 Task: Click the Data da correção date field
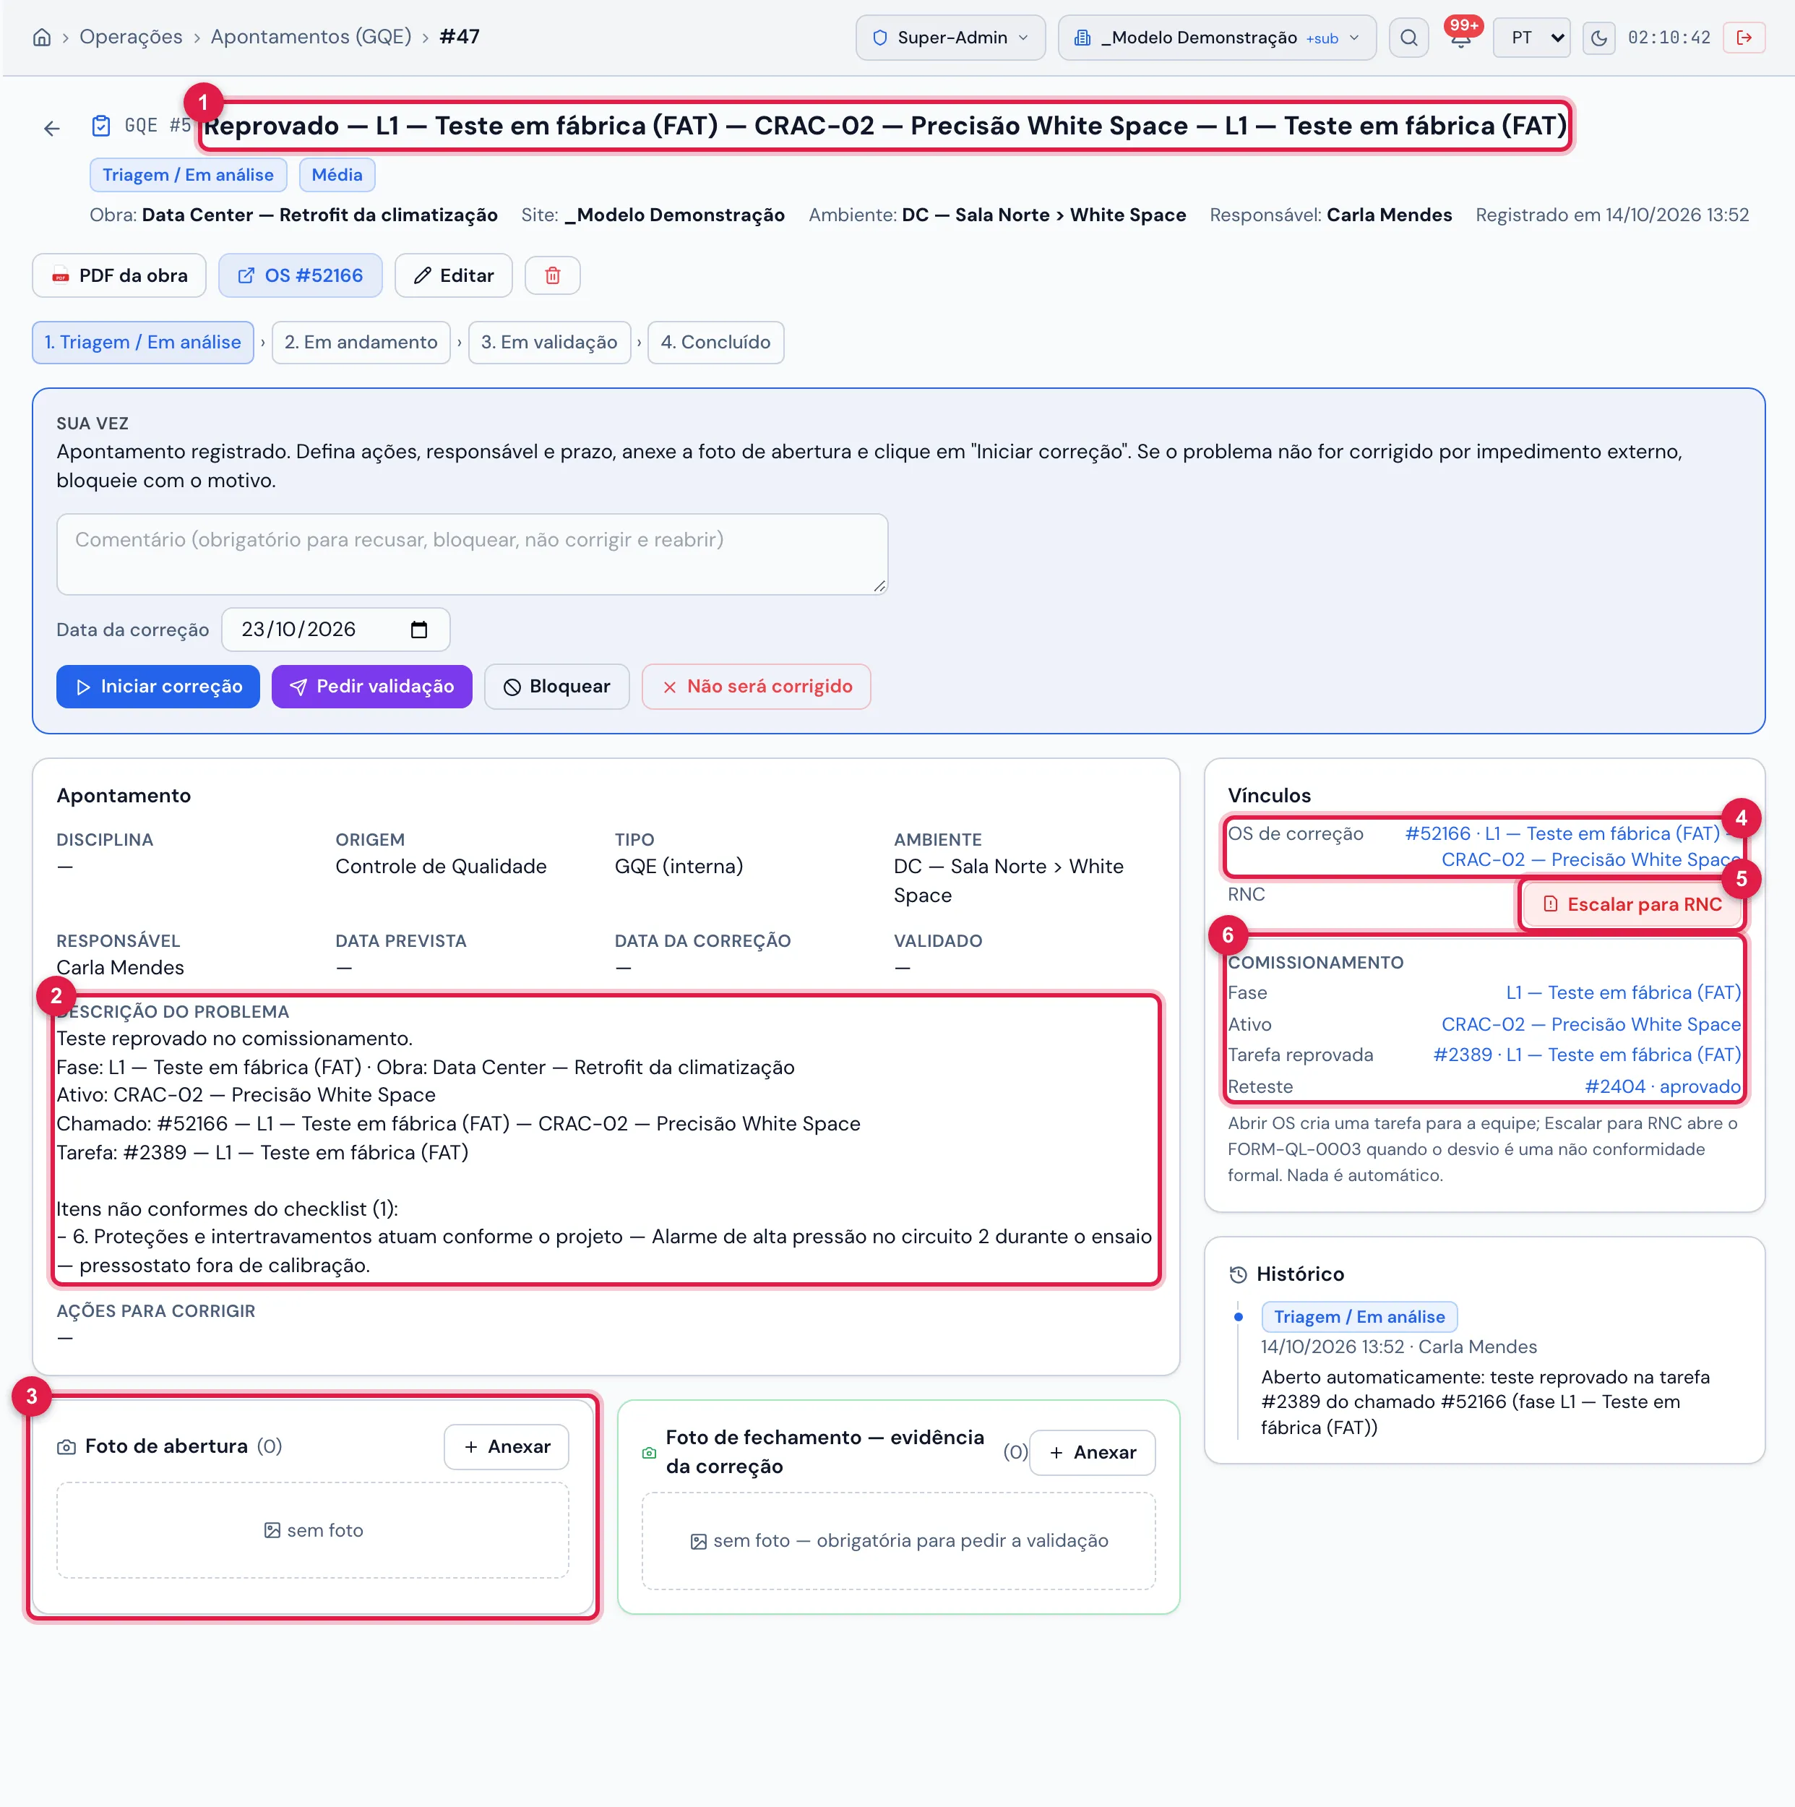point(335,630)
